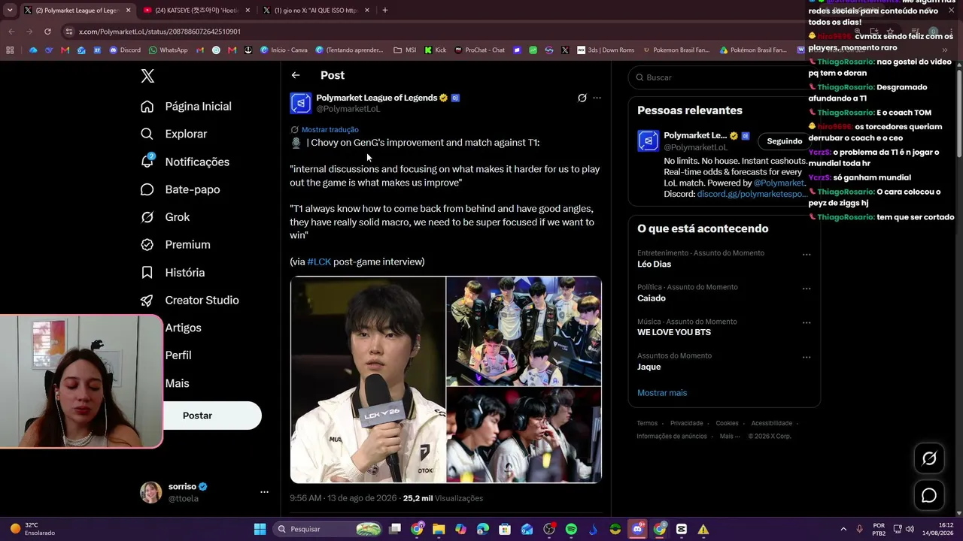Click the taskbar Pesquisar search box
Screen dimensions: 963x541
327,529
